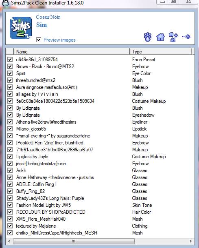Click the blue house icon
199x248 pixels.
coord(160,37)
